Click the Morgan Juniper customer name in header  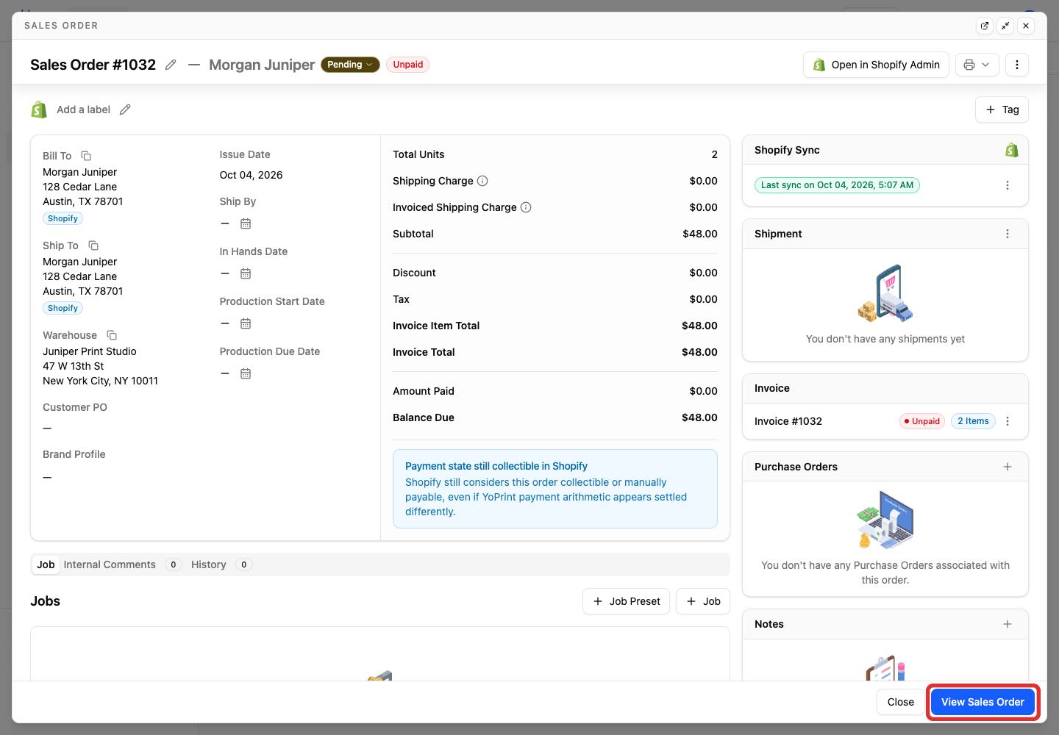[262, 65]
